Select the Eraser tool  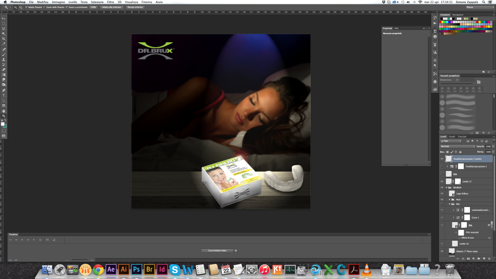point(4,70)
